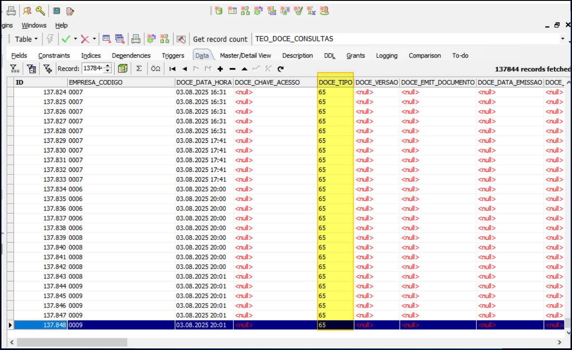Screen dimensions: 572x350
Task: Open the Table dropdown button
Action: point(26,39)
